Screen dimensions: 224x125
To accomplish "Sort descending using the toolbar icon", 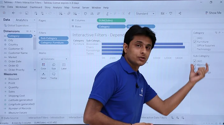I will click(98, 14).
